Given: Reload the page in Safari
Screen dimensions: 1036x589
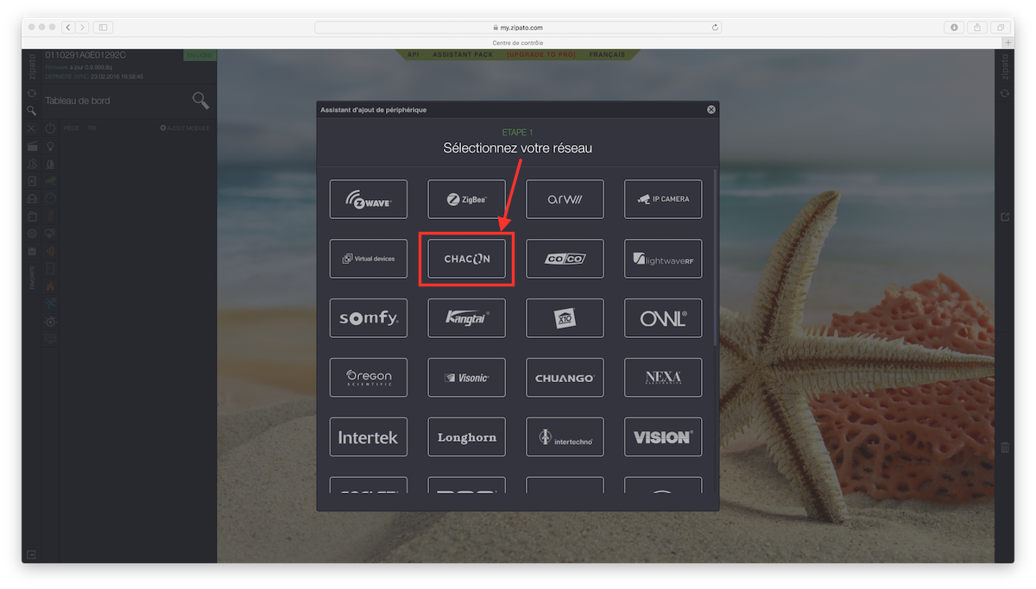Looking at the screenshot, I should coord(715,28).
